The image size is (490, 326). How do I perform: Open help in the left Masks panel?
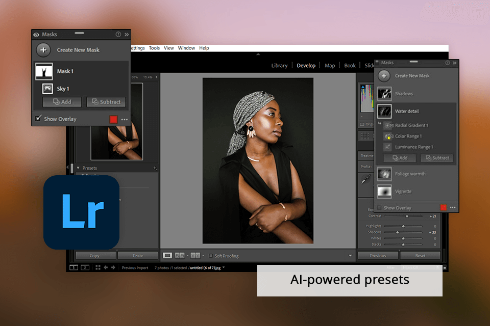(118, 34)
